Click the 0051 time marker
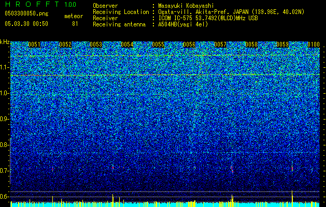Screen dimensions: 326x207 tap(34, 45)
